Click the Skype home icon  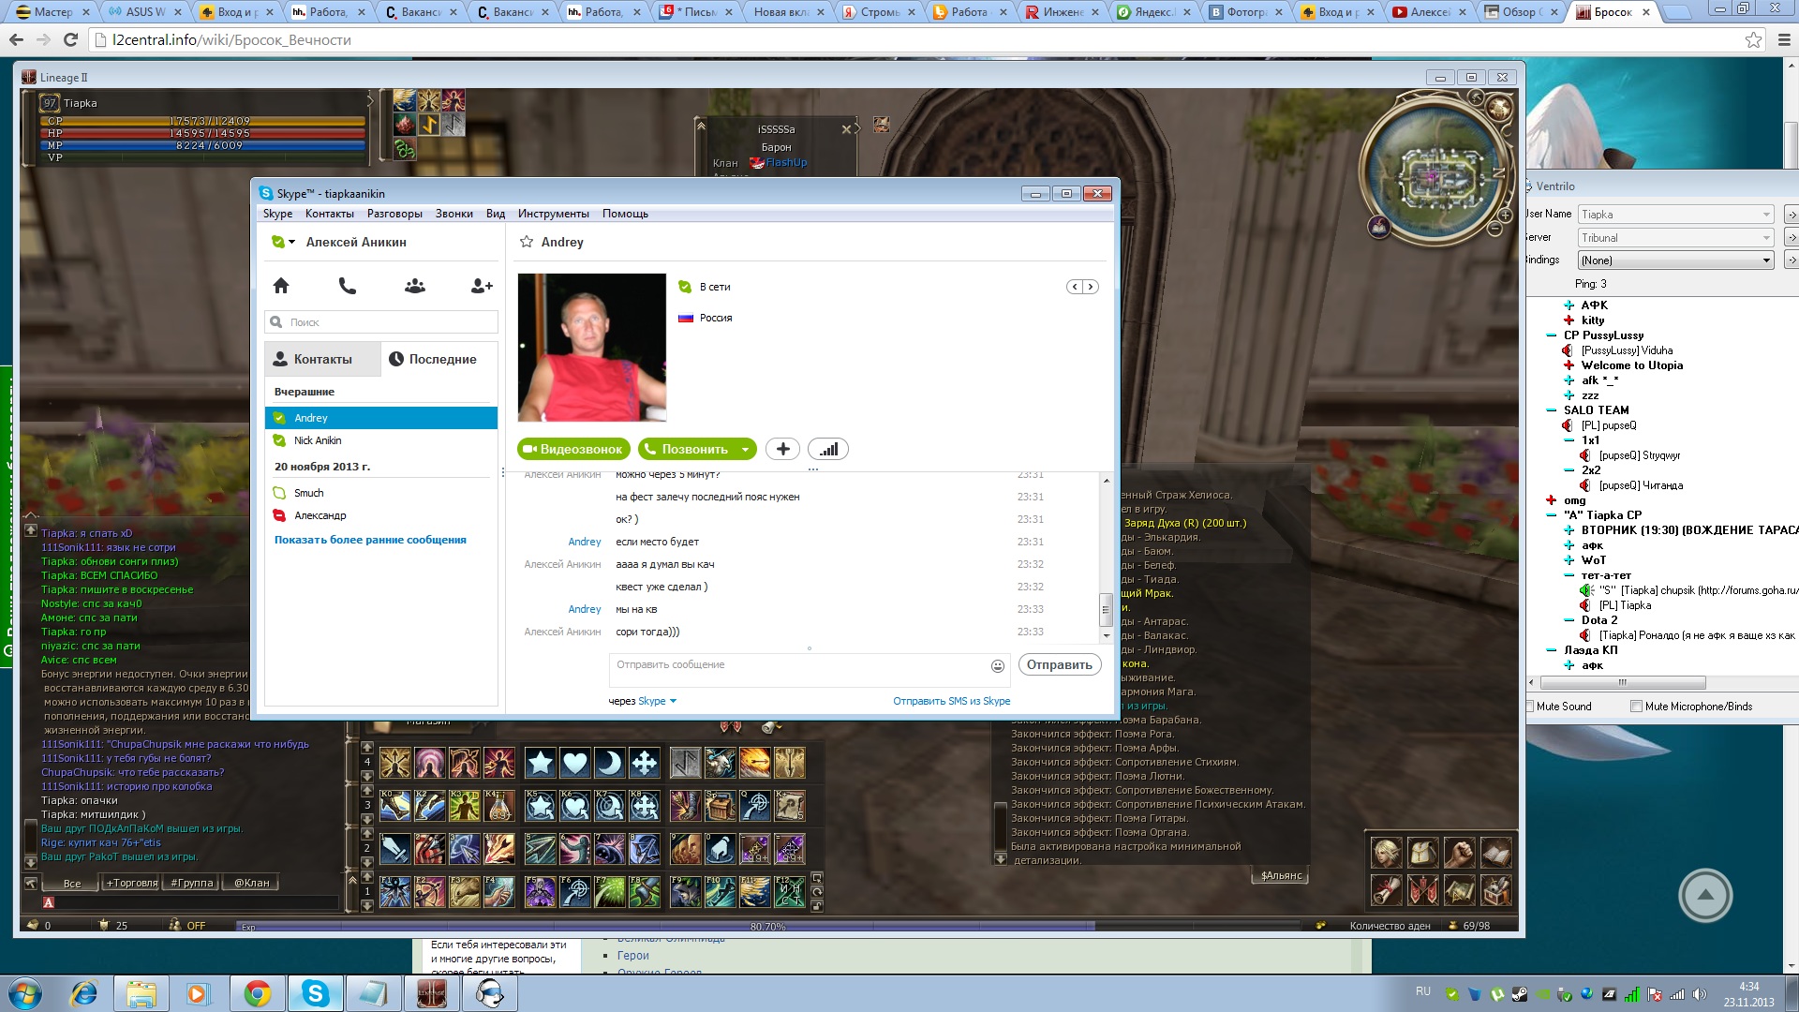pyautogui.click(x=281, y=286)
